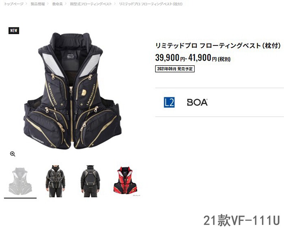Click the 41,900円 upper price
This screenshot has width=284, height=231.
point(202,58)
